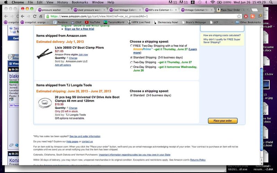Switch to Cool Vintage Coleman tab

[x=125, y=10]
